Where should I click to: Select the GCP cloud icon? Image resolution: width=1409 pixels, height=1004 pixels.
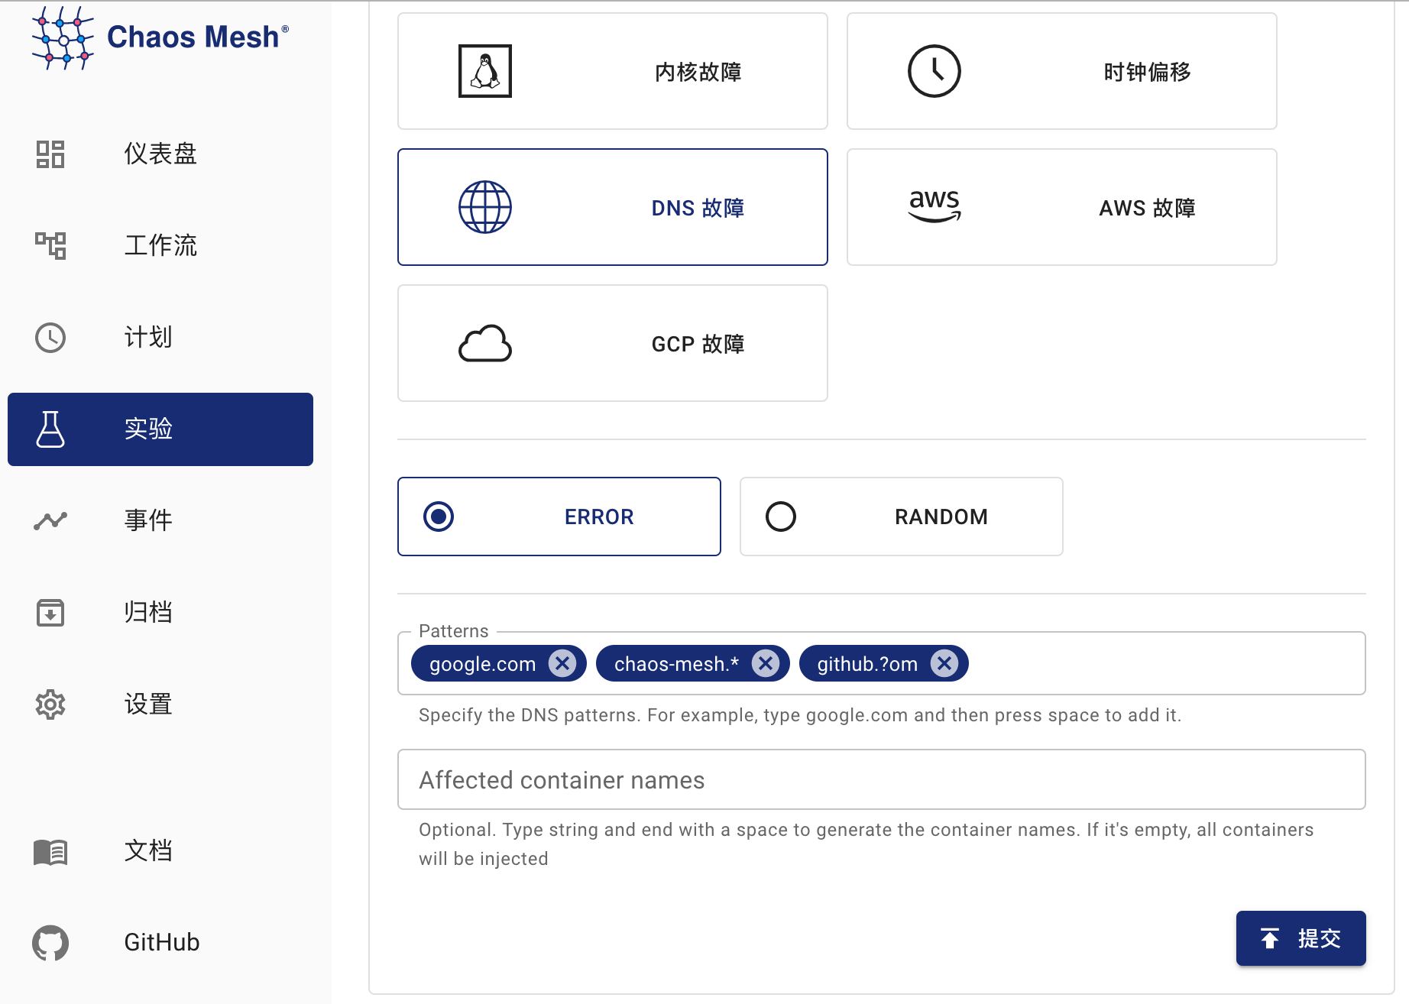pos(484,343)
